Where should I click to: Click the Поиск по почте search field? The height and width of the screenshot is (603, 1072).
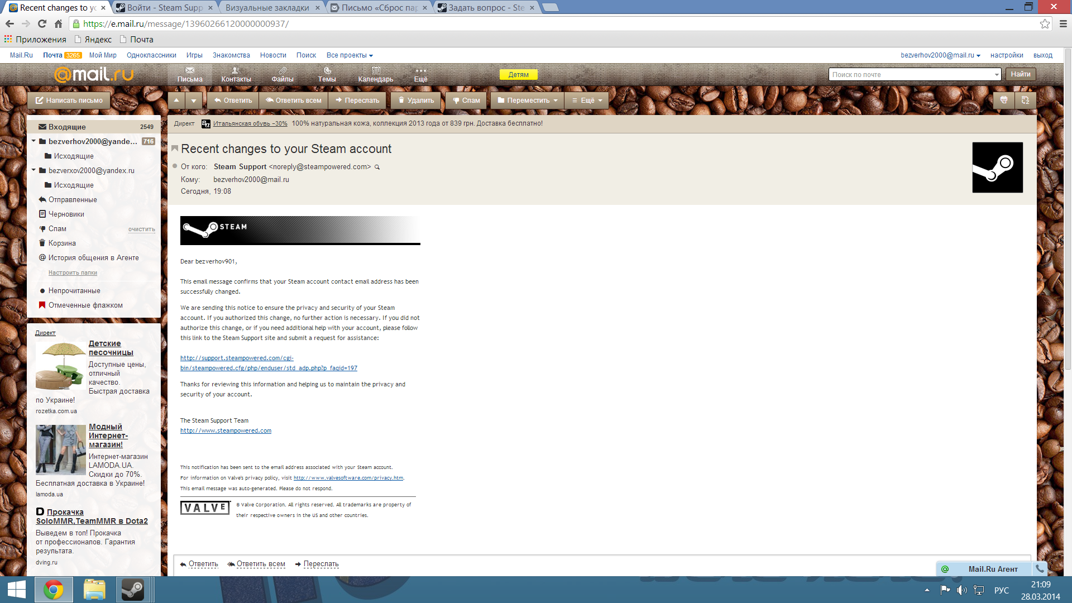910,74
